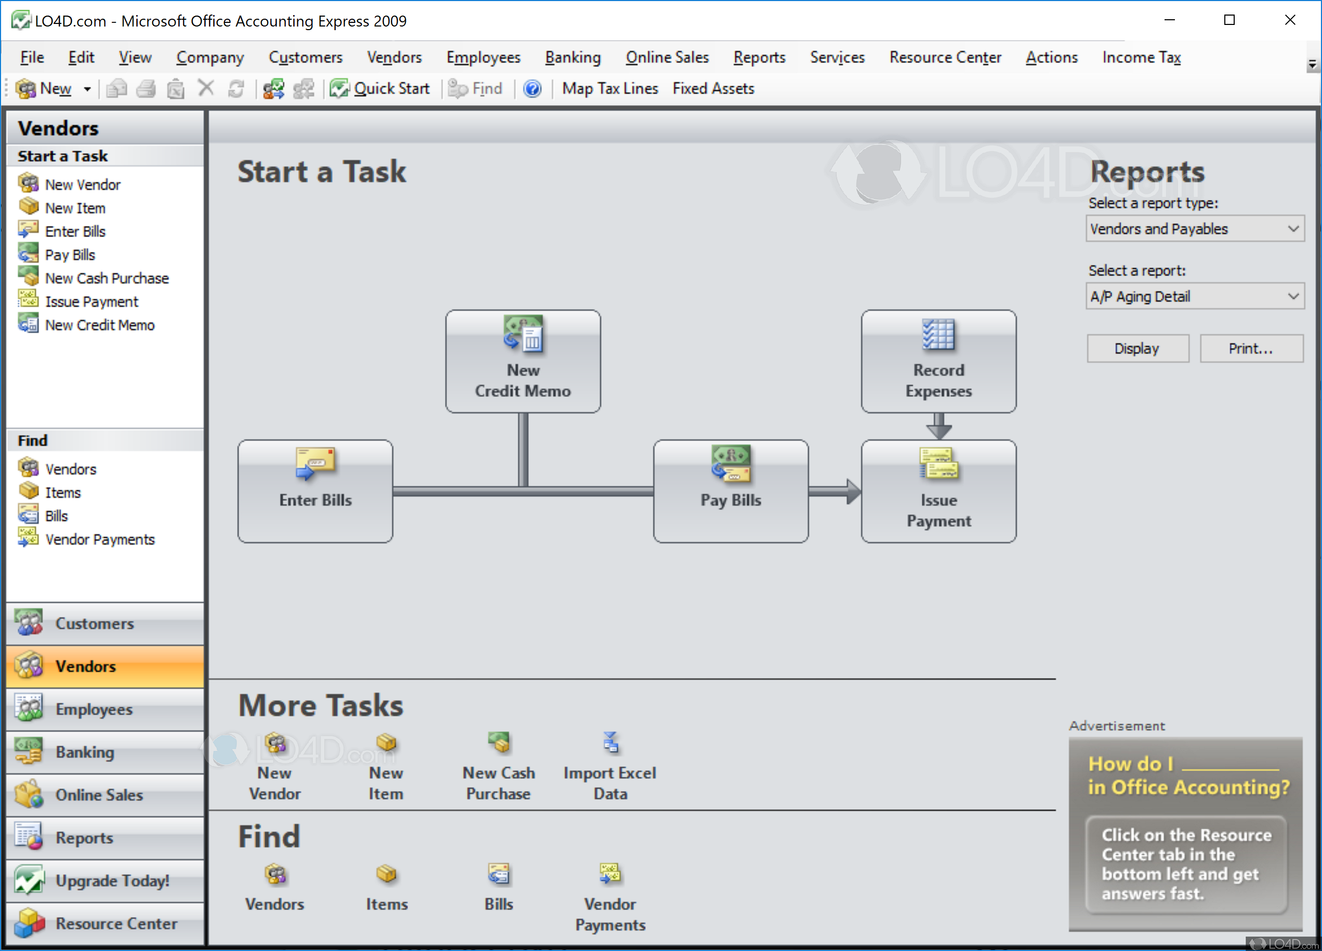Open the report type dropdown
Screen dimensions: 1322x951
(x=1292, y=229)
